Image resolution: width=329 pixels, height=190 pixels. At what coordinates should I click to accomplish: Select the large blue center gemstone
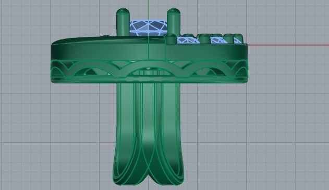coord(149,28)
